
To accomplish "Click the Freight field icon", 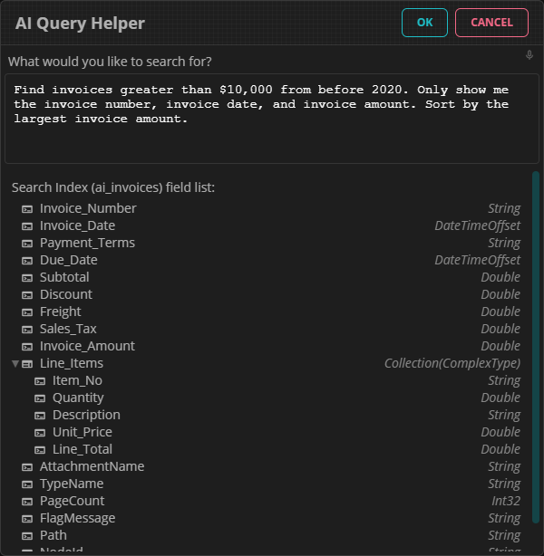I will (27, 312).
